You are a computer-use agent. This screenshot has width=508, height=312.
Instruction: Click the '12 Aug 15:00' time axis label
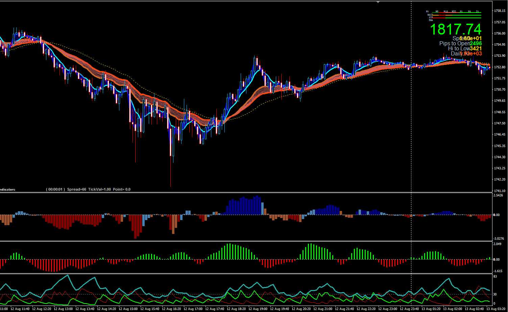(x=128, y=309)
